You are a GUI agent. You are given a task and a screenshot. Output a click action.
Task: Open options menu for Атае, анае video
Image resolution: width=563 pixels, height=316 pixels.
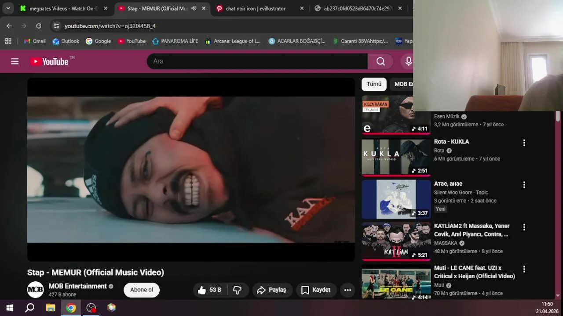(x=524, y=185)
